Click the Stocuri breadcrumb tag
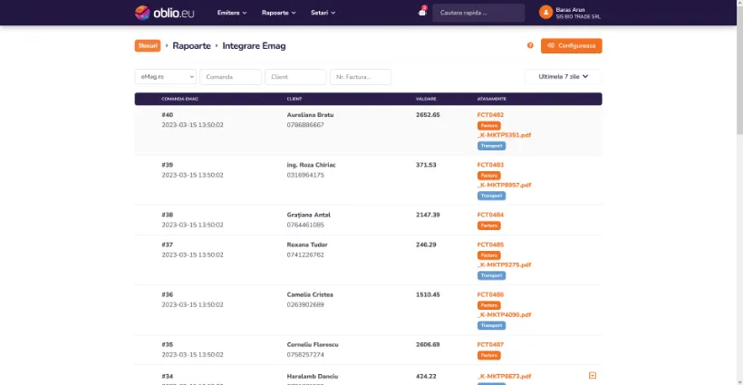The width and height of the screenshot is (743, 385). coord(148,46)
